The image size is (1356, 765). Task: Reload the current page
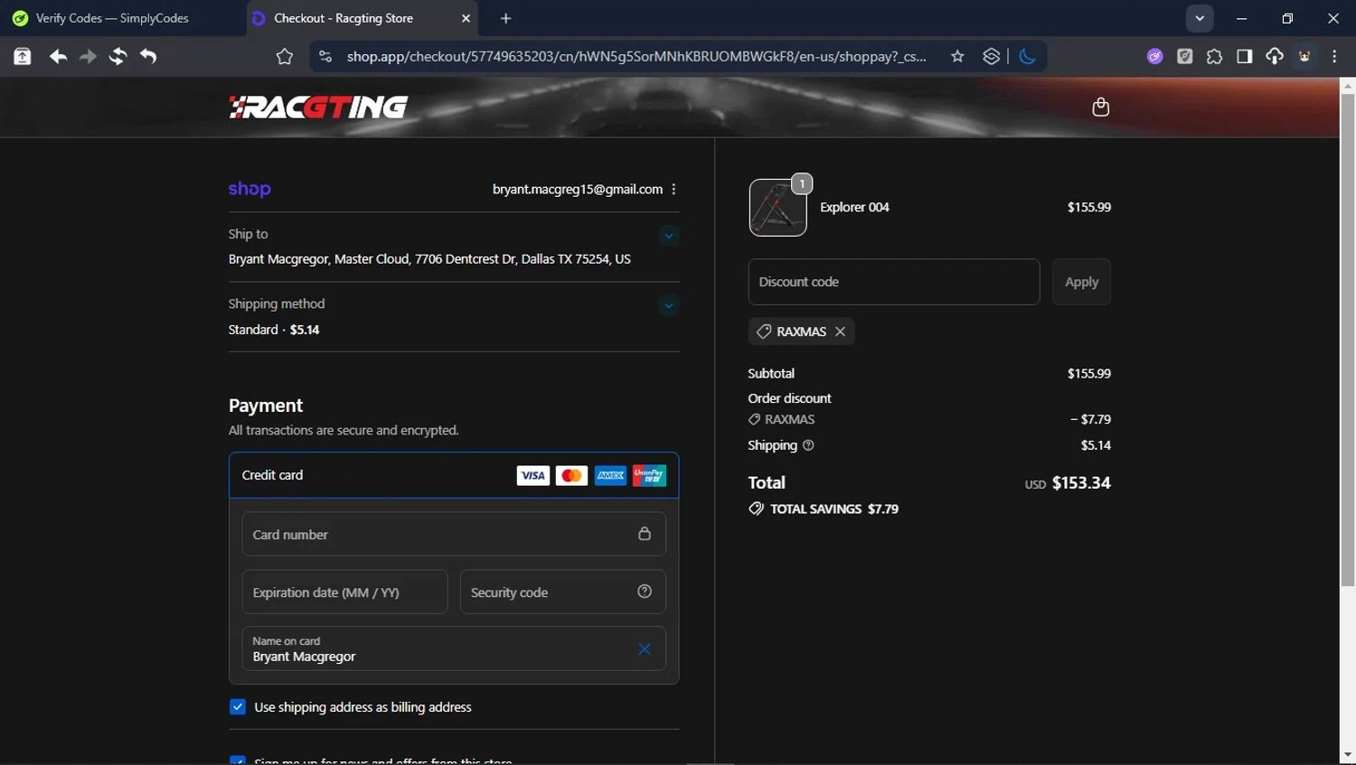(x=118, y=57)
